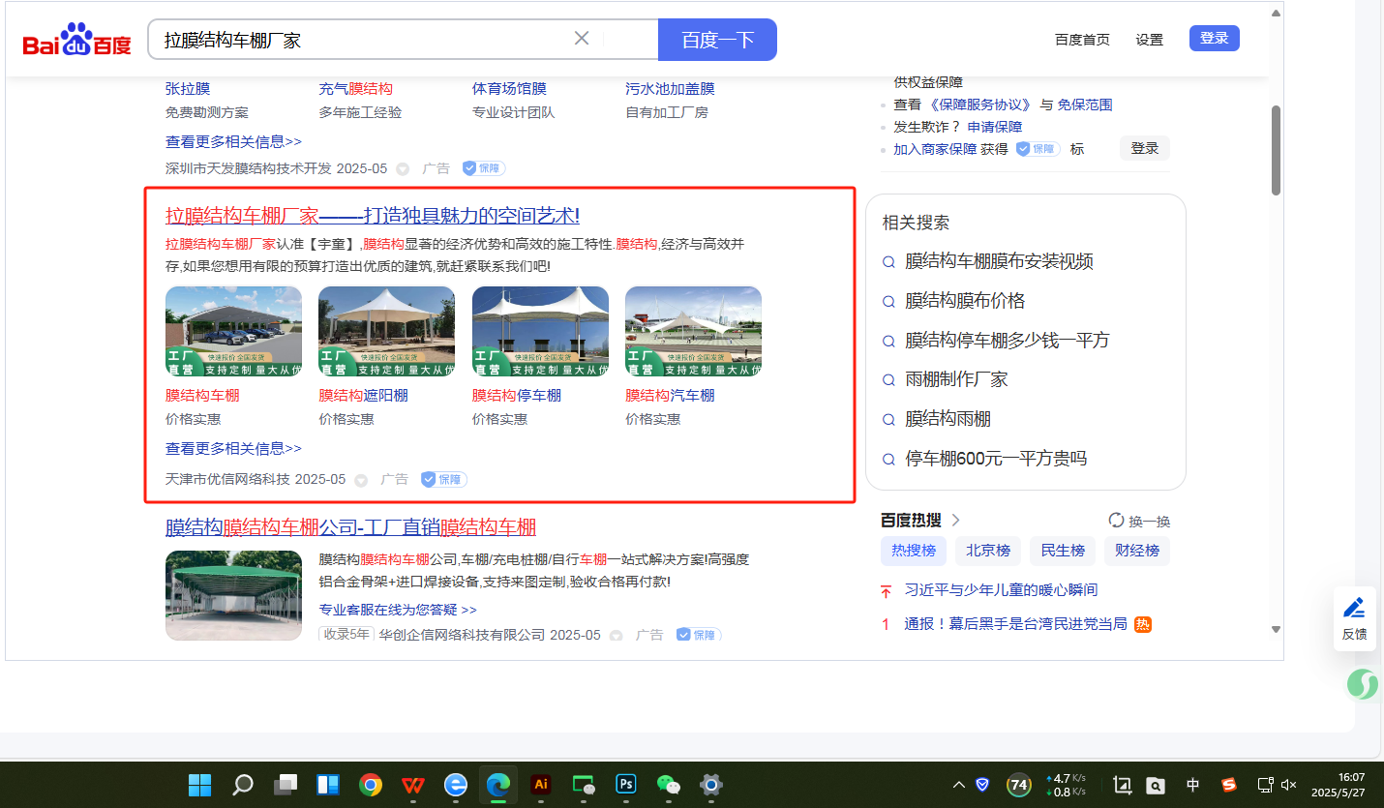Viewport: 1384px width, 808px height.
Task: Toggle the 中 input language indicator
Action: coord(1192,784)
